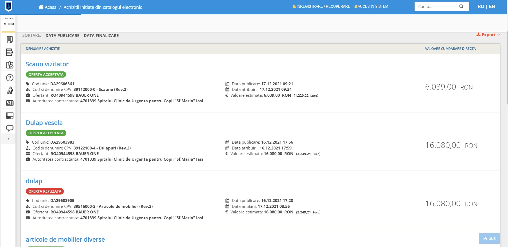
Task: Click the search magnifier icon
Action: [x=461, y=6]
